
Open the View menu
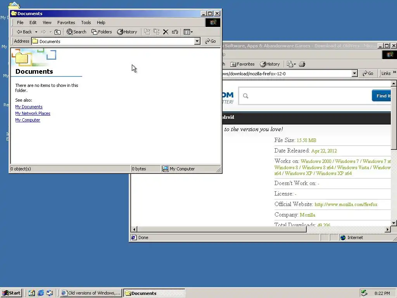coord(47,23)
